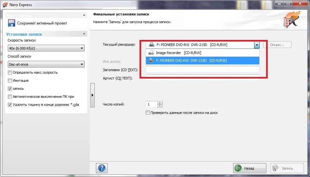Screen dimensions: 310x177
Task: Click the Число копий value field
Action: (151, 104)
